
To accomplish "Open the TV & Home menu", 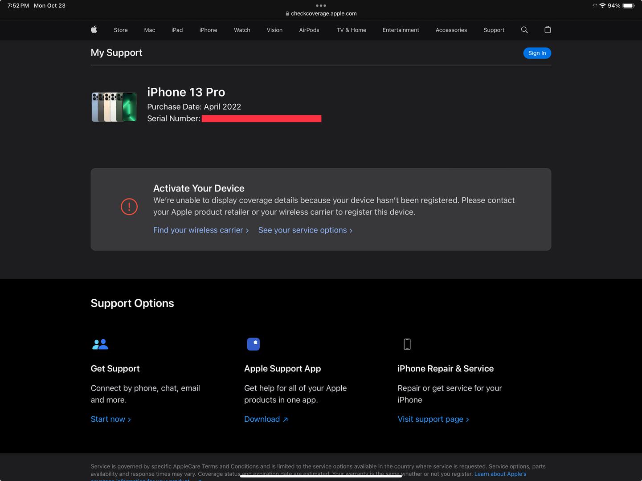I will pyautogui.click(x=352, y=30).
